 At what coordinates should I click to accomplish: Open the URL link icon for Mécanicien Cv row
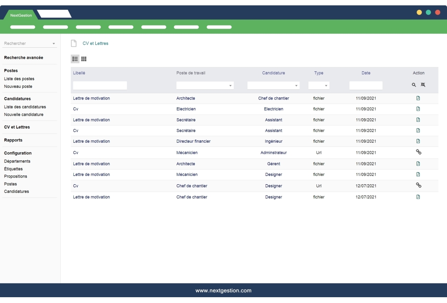418,152
